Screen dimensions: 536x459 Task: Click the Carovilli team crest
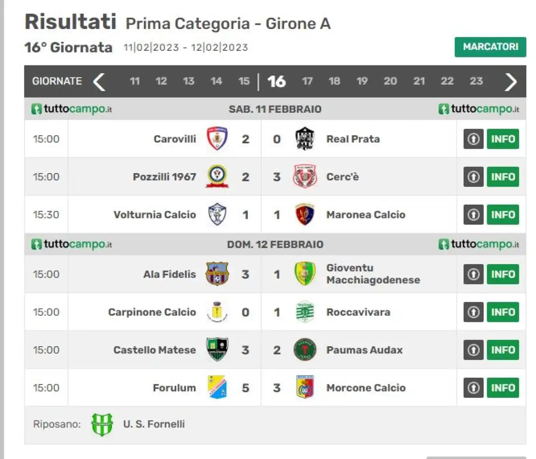point(217,139)
